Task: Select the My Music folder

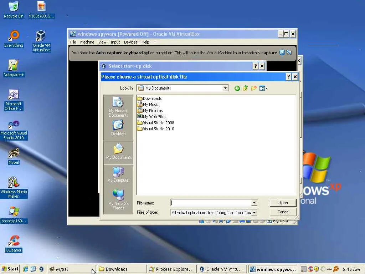Action: pos(148,105)
